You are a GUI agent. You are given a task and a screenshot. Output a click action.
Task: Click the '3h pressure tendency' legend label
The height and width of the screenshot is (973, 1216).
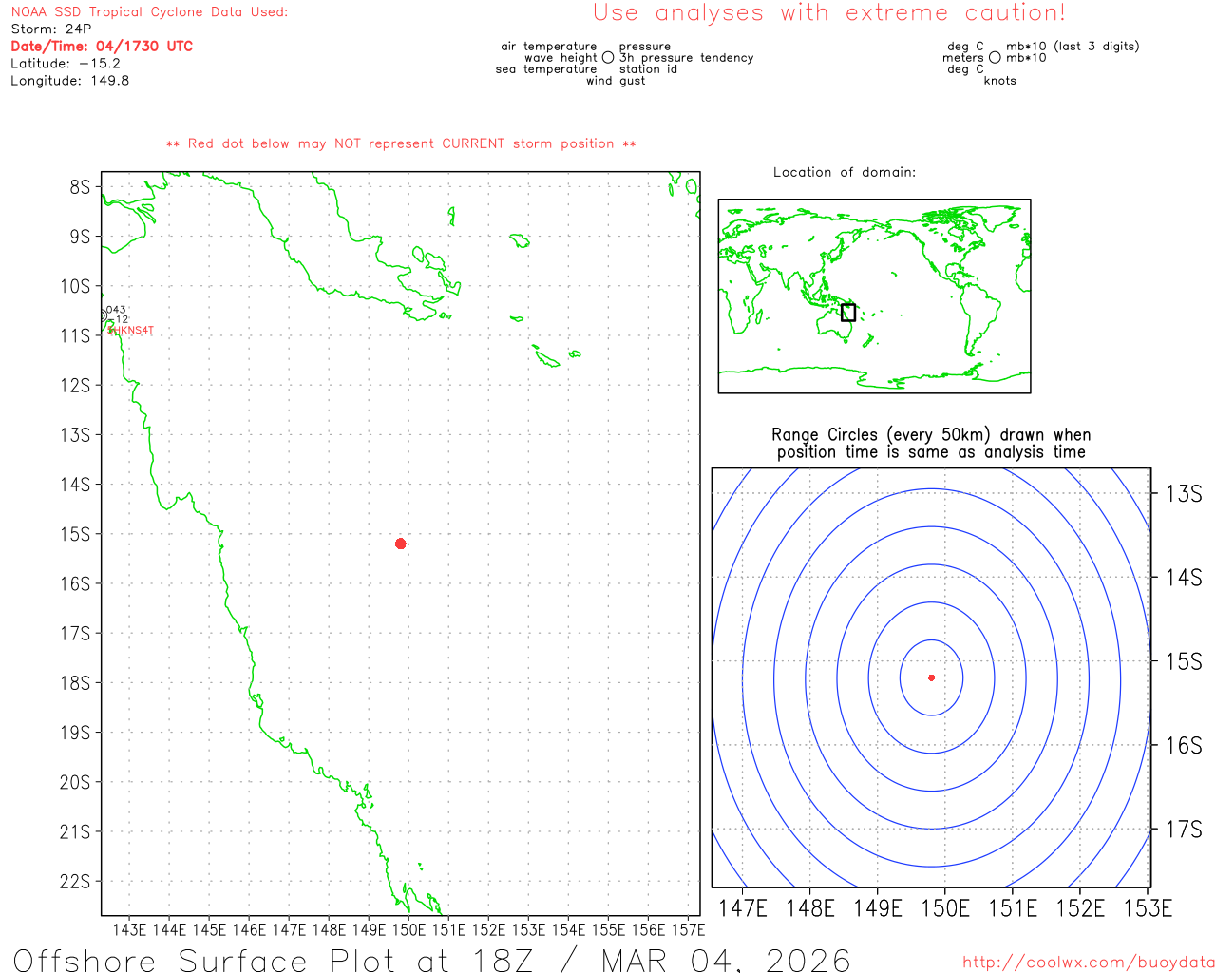click(x=686, y=58)
